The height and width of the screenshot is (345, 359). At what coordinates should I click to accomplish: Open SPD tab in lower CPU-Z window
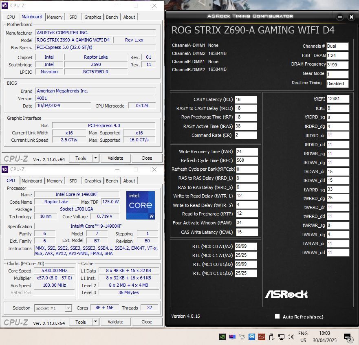click(x=73, y=181)
